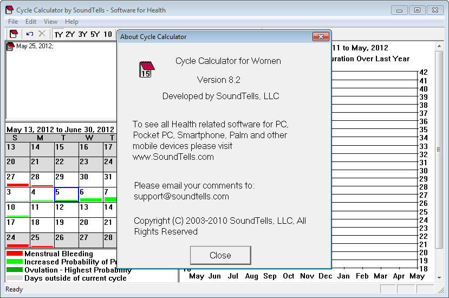Viewport: 449px width, 298px height.
Task: Select June 10 calendar cell
Action: click(x=18, y=210)
